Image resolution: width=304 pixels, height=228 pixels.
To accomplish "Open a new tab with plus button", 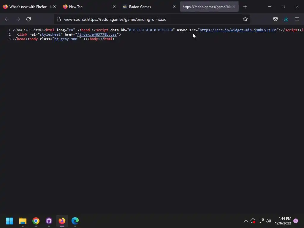I will pyautogui.click(x=245, y=7).
